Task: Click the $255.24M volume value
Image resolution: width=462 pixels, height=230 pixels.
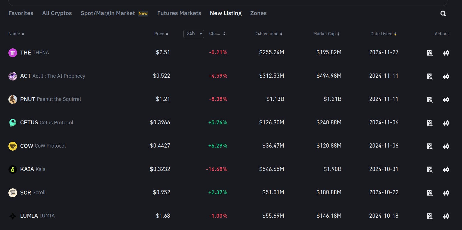Action: [x=272, y=52]
